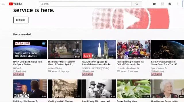184x103 pixels.
Task: Open NASA Live Earth Views thumbnail
Action: [x=30, y=49]
